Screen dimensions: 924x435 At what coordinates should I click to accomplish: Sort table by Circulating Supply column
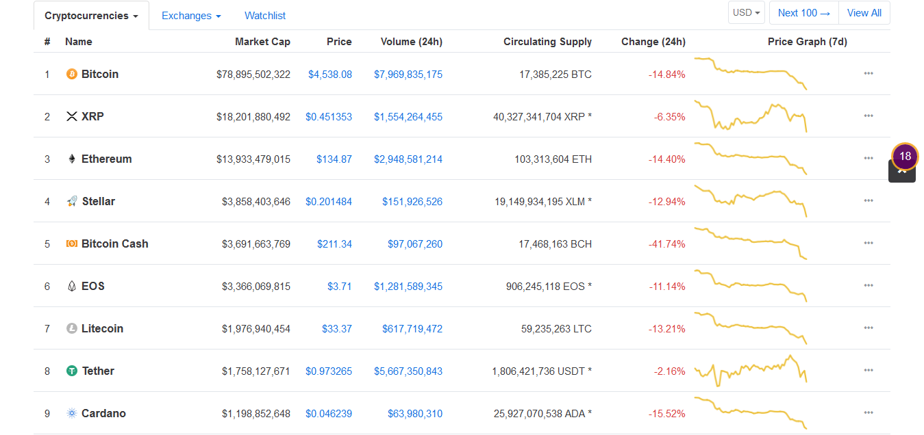click(x=547, y=42)
